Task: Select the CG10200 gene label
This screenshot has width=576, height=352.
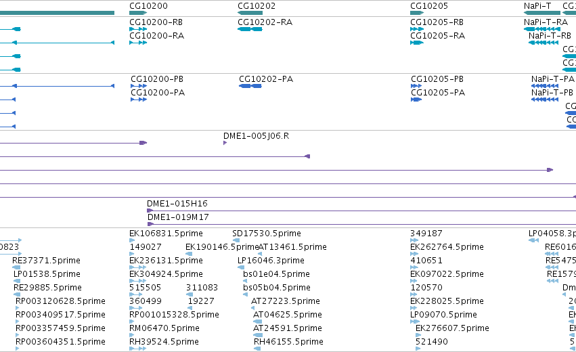Action: 148,6
